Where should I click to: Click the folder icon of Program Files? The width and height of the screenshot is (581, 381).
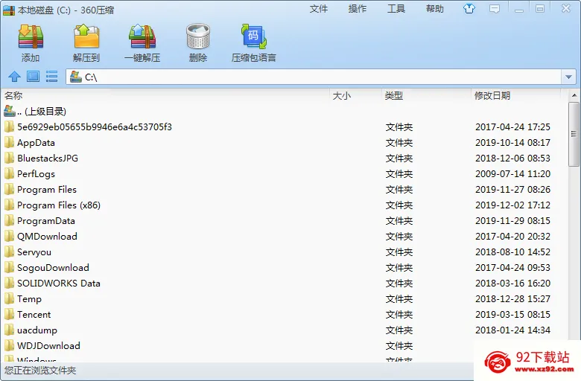tap(9, 190)
